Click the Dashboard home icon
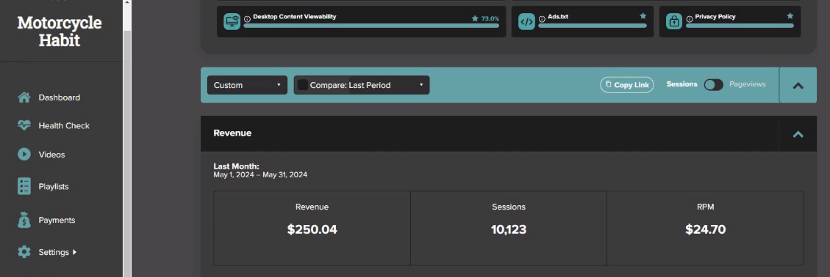 [24, 97]
